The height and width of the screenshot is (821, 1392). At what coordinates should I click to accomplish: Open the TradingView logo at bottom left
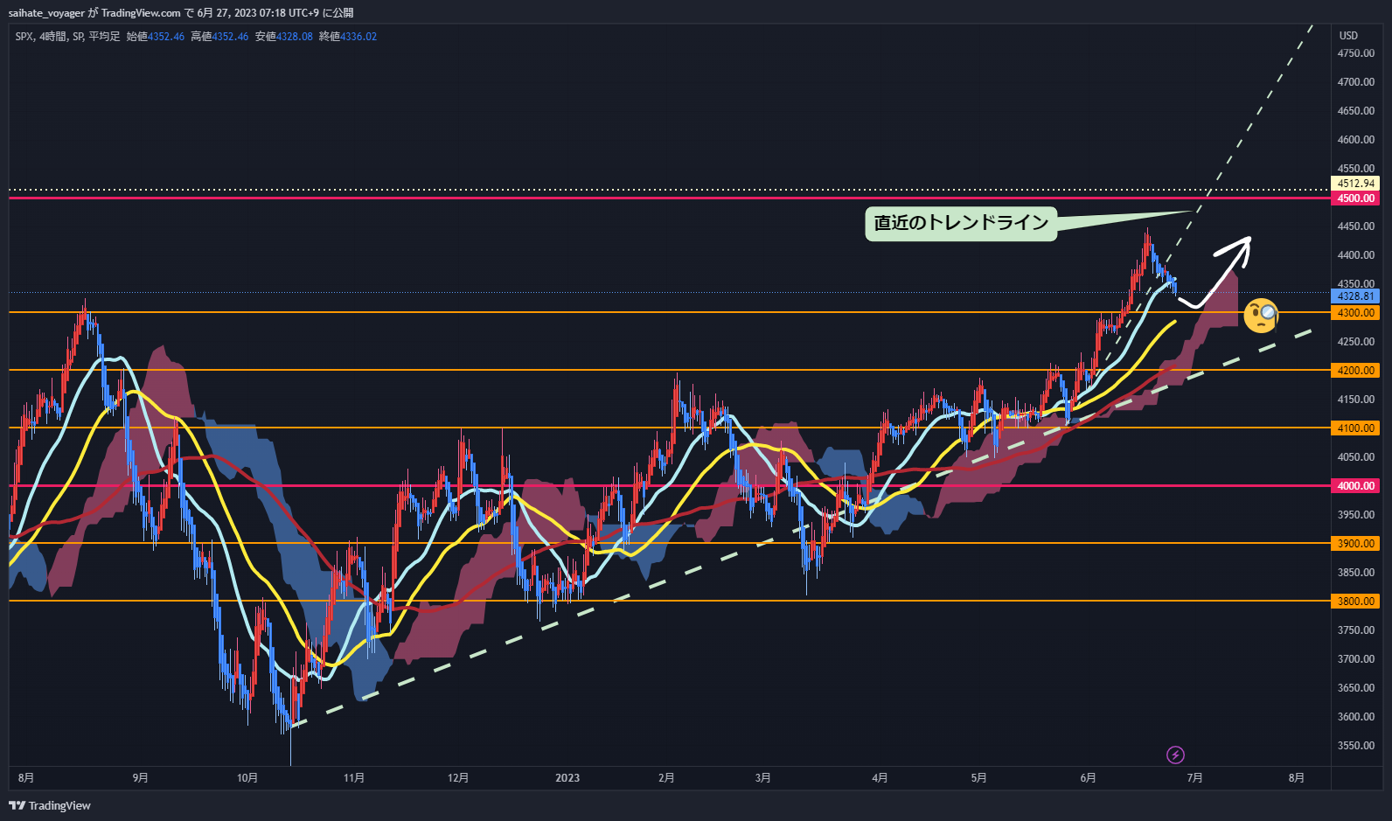coord(50,805)
